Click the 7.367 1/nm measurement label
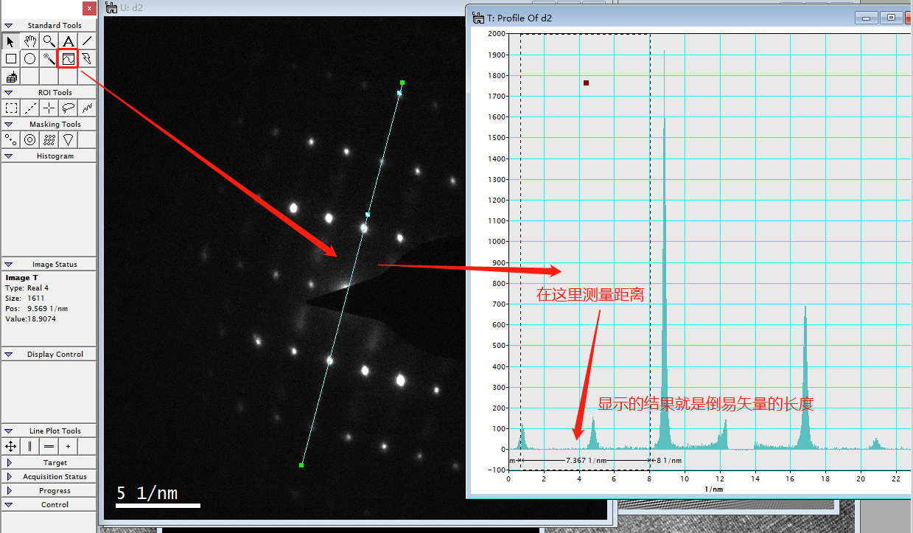The width and height of the screenshot is (913, 533). click(x=586, y=460)
